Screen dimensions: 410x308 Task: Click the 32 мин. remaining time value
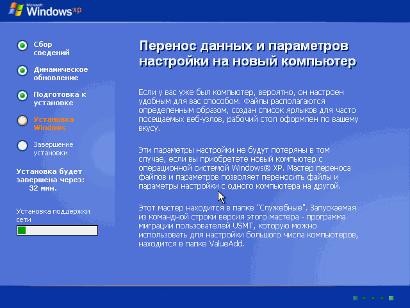[x=43, y=188]
